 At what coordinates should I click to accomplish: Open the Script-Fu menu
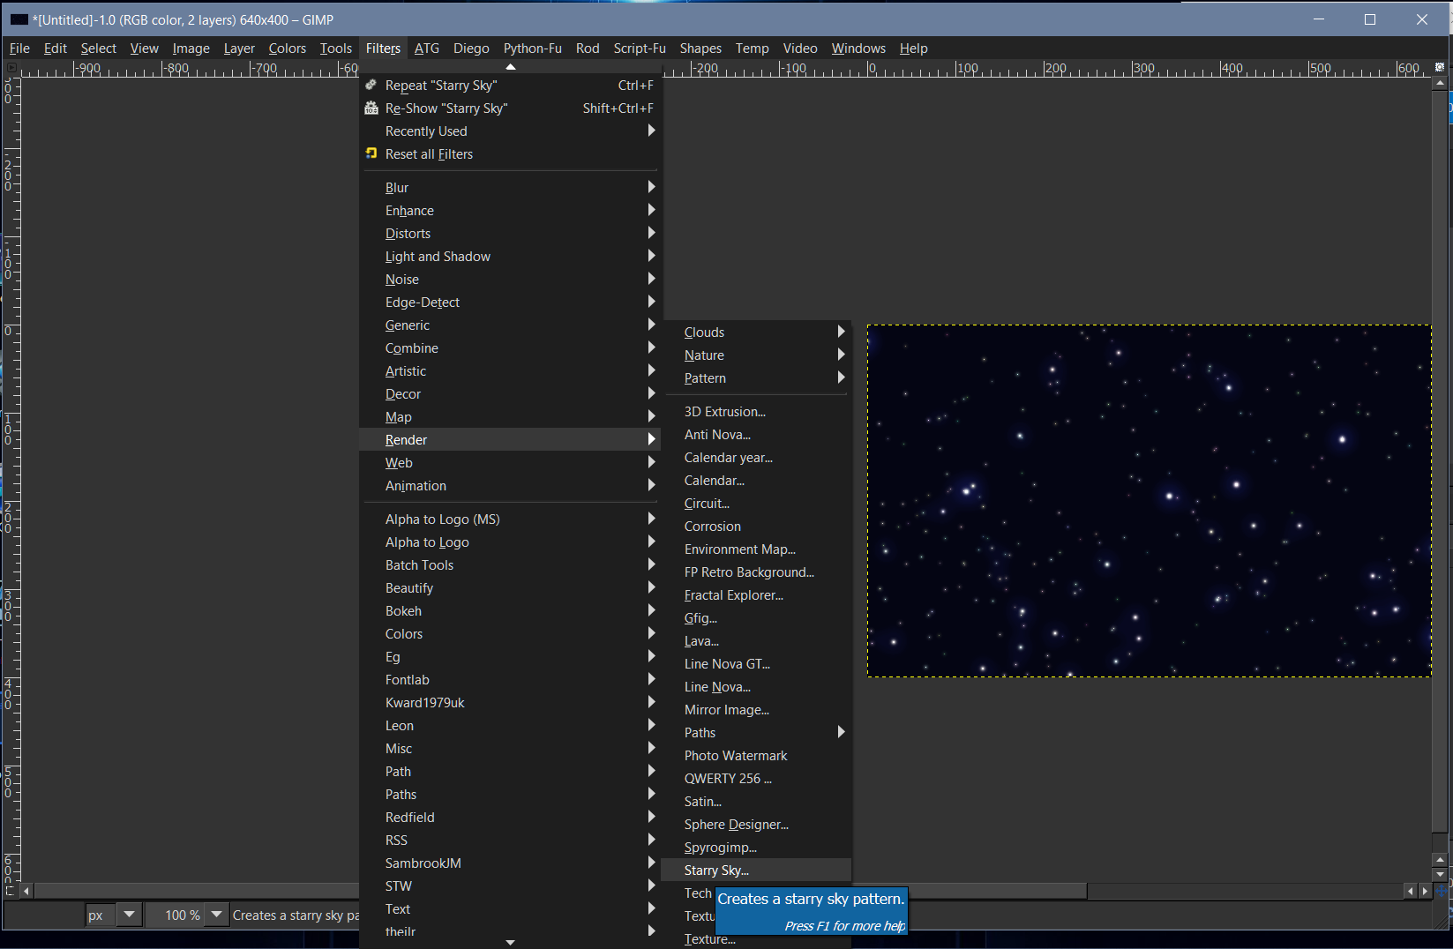click(x=639, y=49)
